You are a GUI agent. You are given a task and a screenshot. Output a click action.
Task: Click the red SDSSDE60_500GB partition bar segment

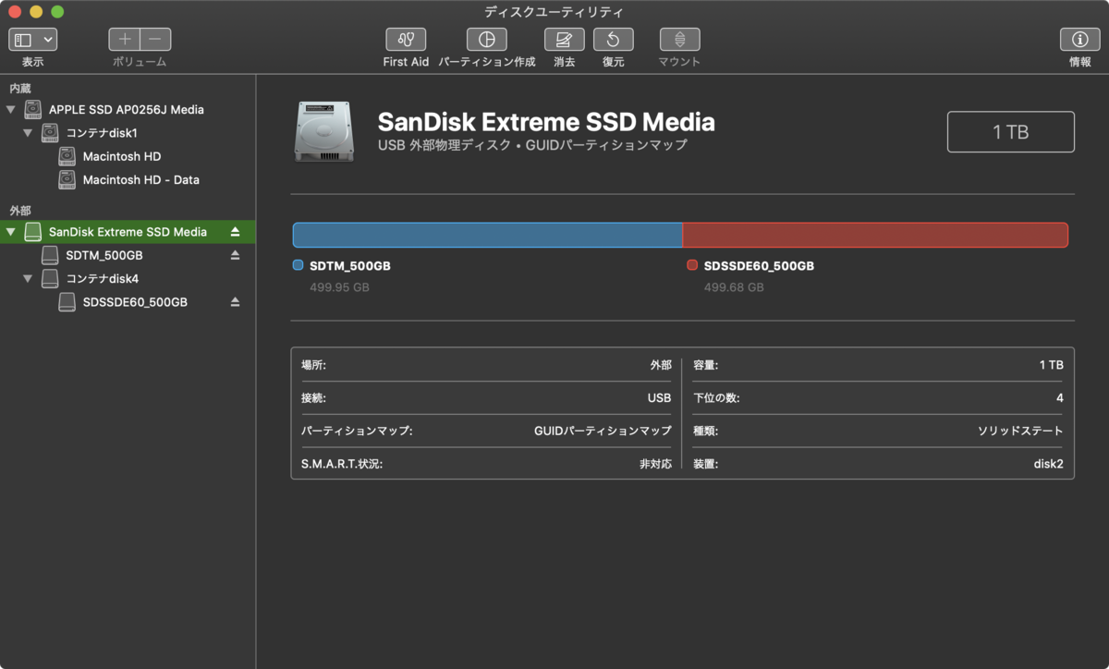point(875,235)
